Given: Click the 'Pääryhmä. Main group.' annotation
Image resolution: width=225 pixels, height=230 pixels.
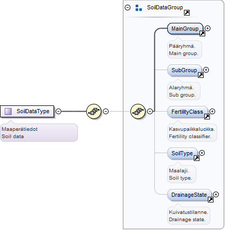Looking at the screenshot, I should click(184, 50).
